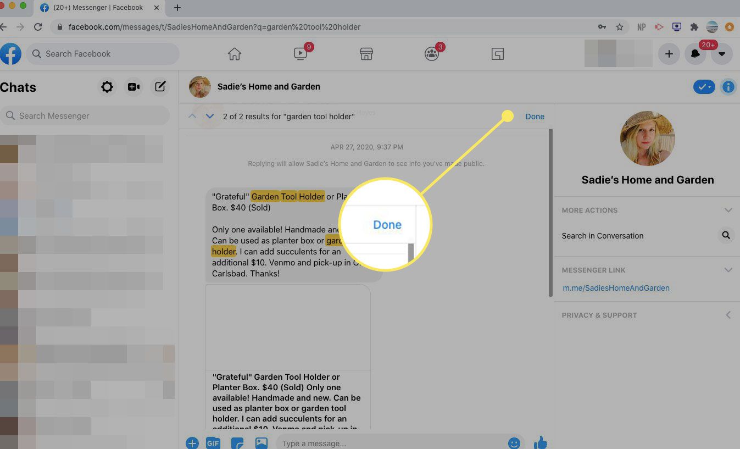Open the Watch video icon
Image resolution: width=740 pixels, height=449 pixels.
click(301, 54)
